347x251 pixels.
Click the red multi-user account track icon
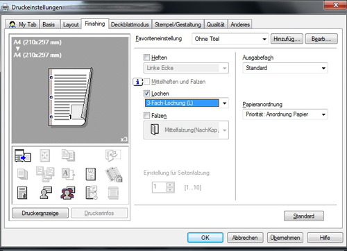pyautogui.click(x=68, y=193)
